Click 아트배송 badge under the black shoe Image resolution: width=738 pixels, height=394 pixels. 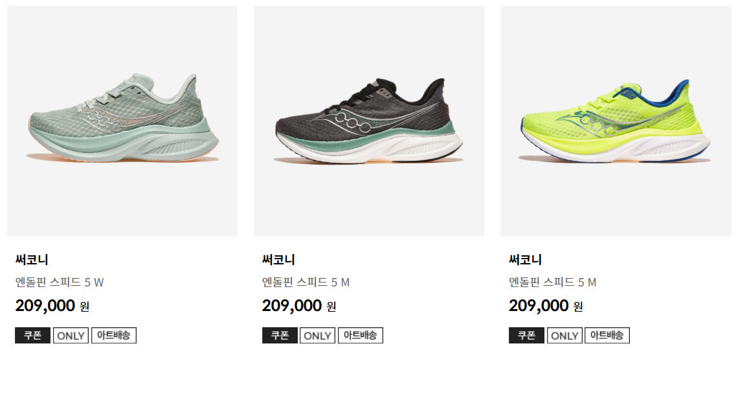tap(361, 336)
